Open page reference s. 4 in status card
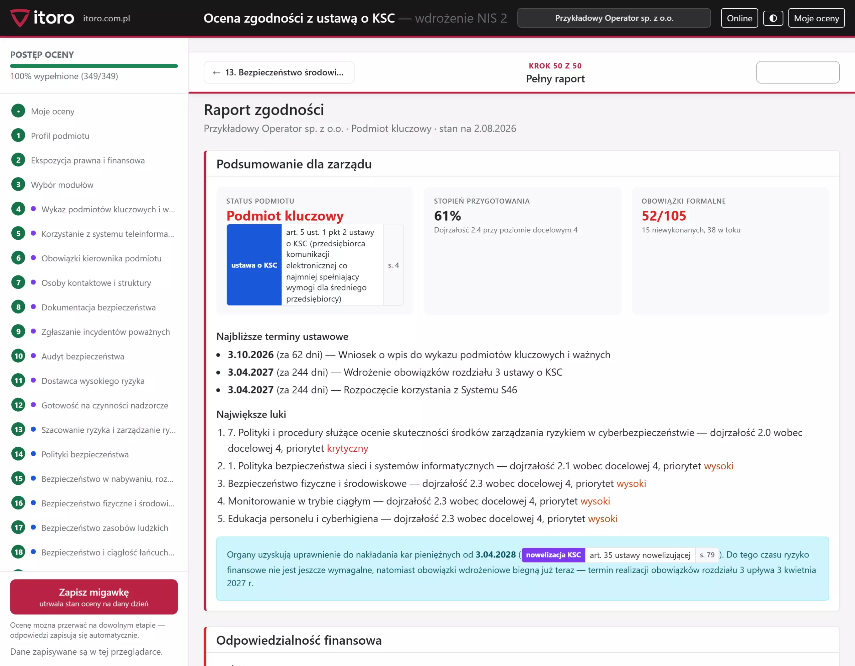This screenshot has width=855, height=666. [393, 265]
